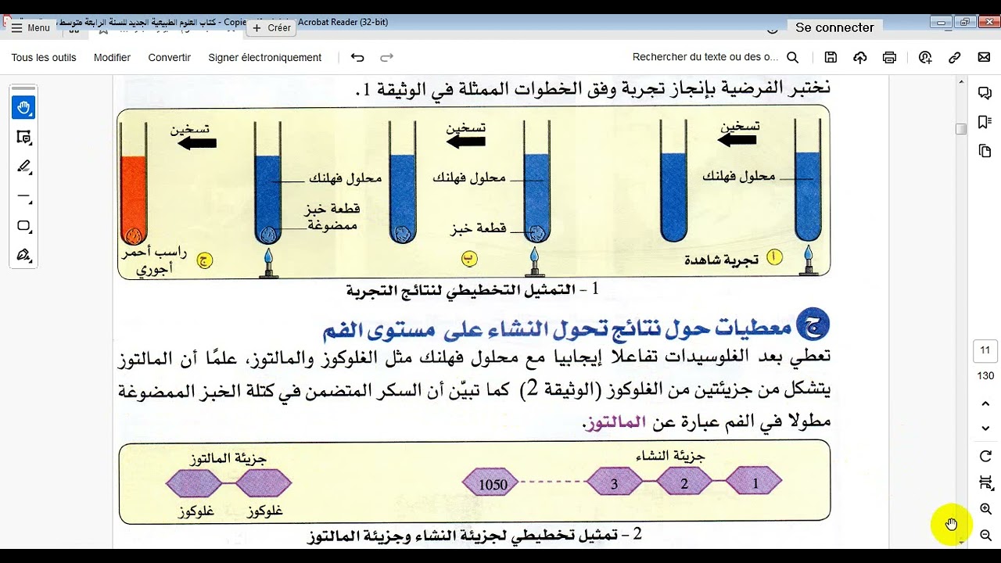Go to next page chevron down
The image size is (1001, 563).
pyautogui.click(x=985, y=429)
